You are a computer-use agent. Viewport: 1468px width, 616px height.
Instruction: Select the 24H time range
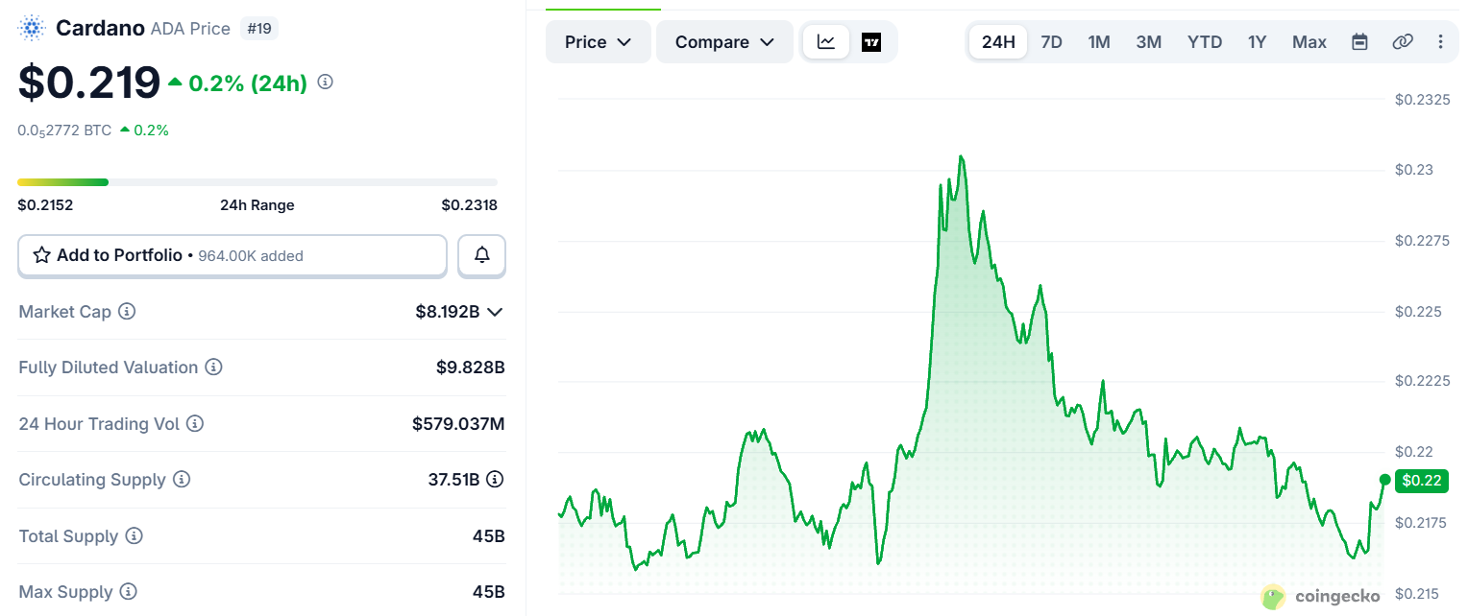click(x=998, y=42)
